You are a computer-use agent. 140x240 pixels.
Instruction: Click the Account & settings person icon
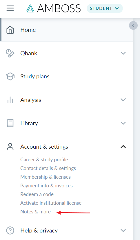pos(10,147)
